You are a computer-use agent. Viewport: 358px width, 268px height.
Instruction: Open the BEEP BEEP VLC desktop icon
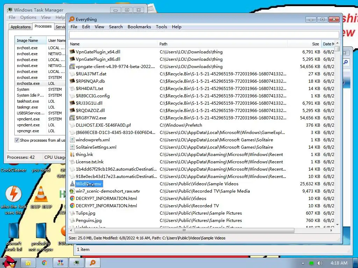[x=41, y=194]
